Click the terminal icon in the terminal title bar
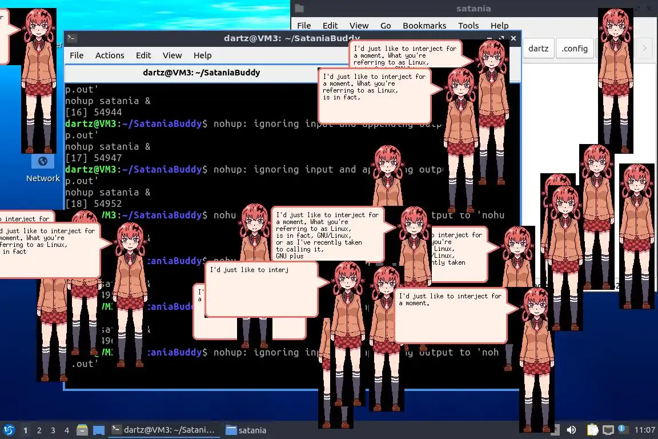The width and height of the screenshot is (658, 439). click(x=71, y=38)
